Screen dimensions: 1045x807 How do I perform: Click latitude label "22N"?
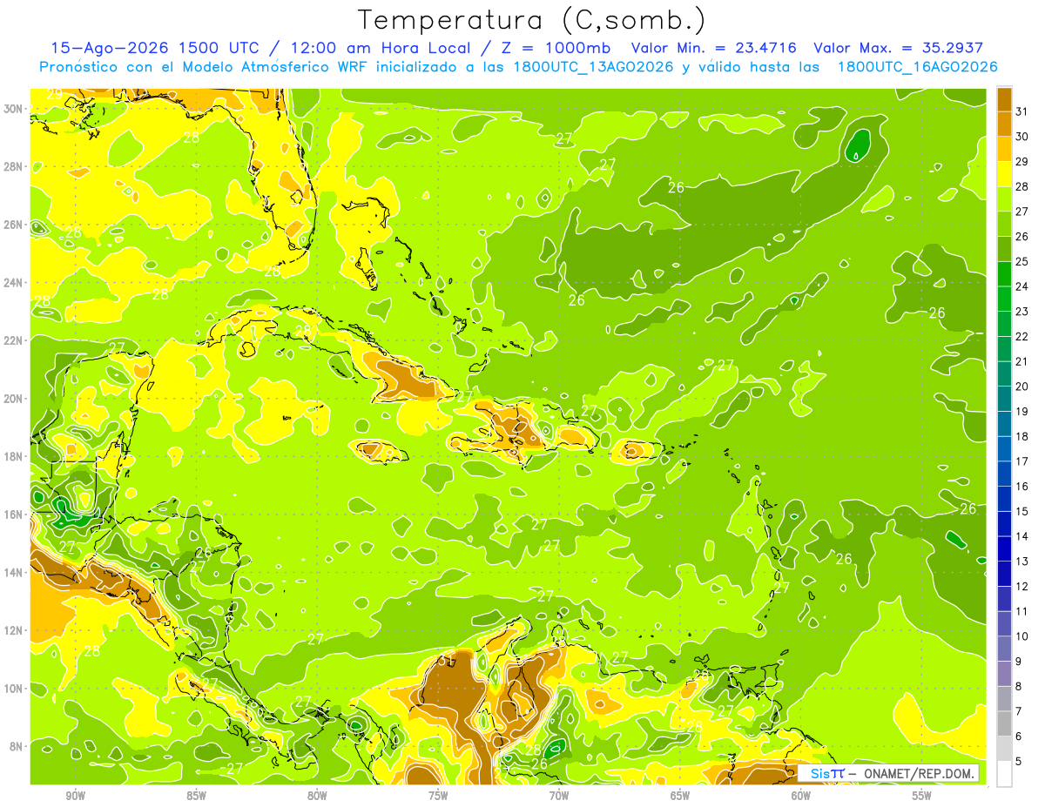pyautogui.click(x=14, y=340)
